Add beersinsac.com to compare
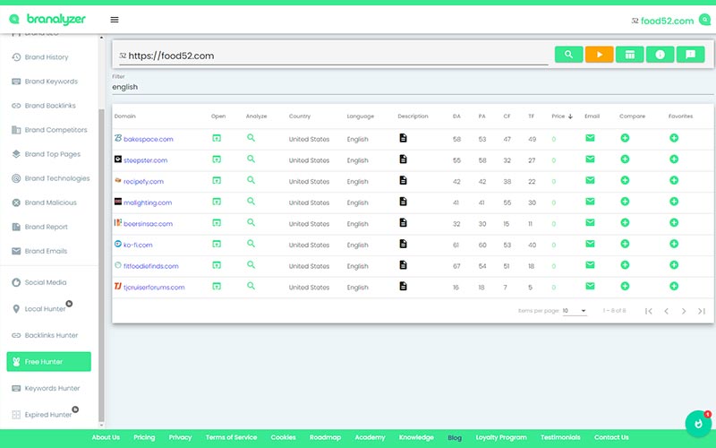This screenshot has width=716, height=448. 625,222
